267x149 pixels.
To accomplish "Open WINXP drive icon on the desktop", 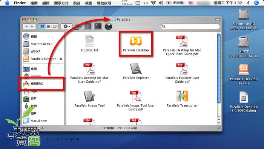I will tap(244, 42).
